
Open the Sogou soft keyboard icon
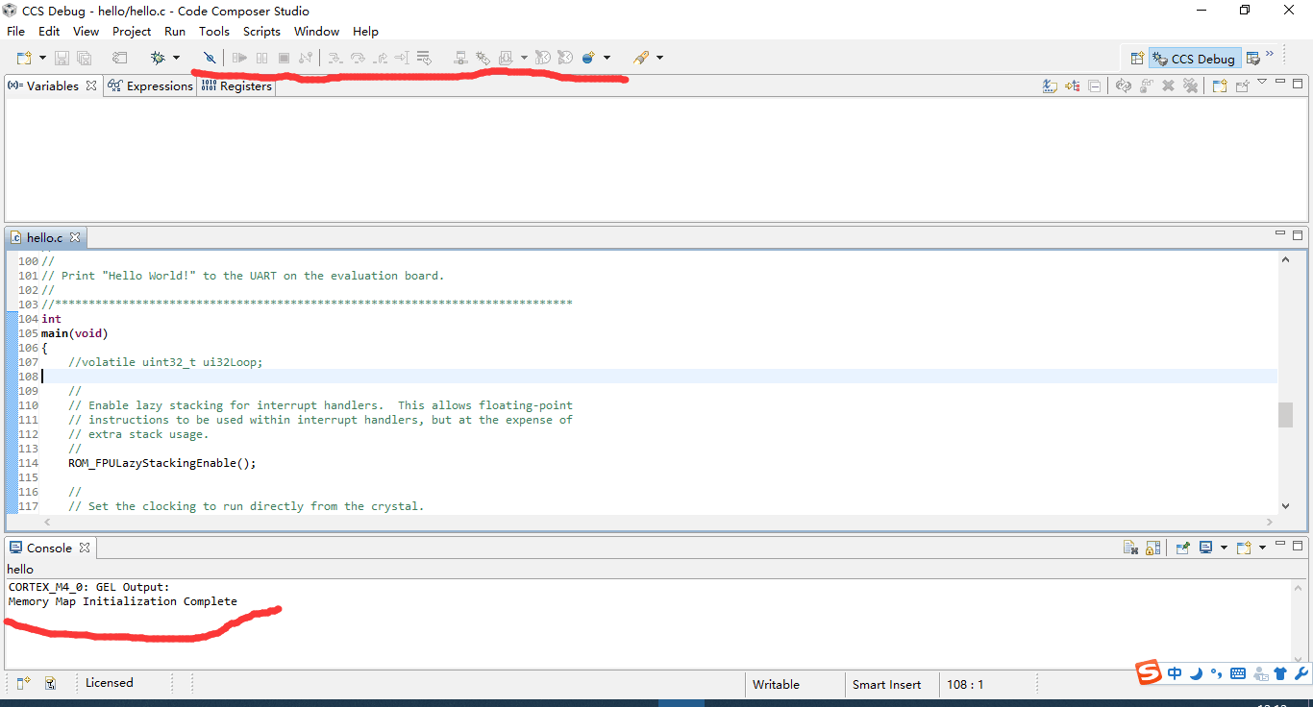[1238, 673]
